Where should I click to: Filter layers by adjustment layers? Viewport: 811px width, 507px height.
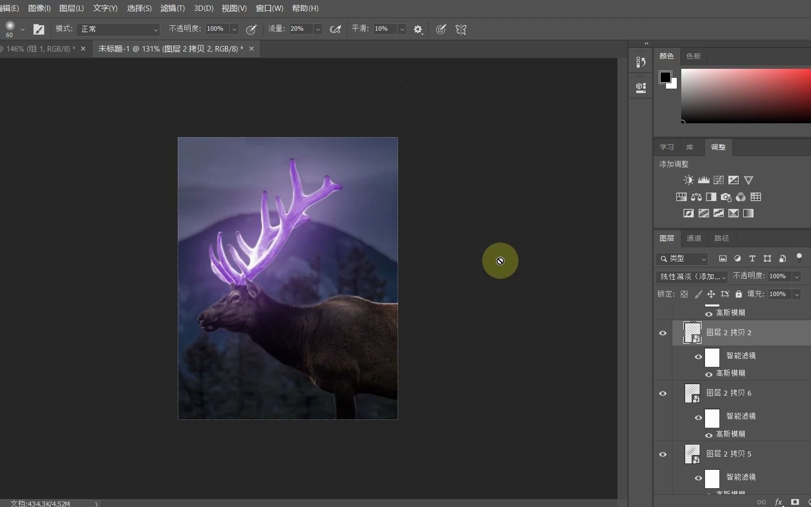tap(737, 258)
